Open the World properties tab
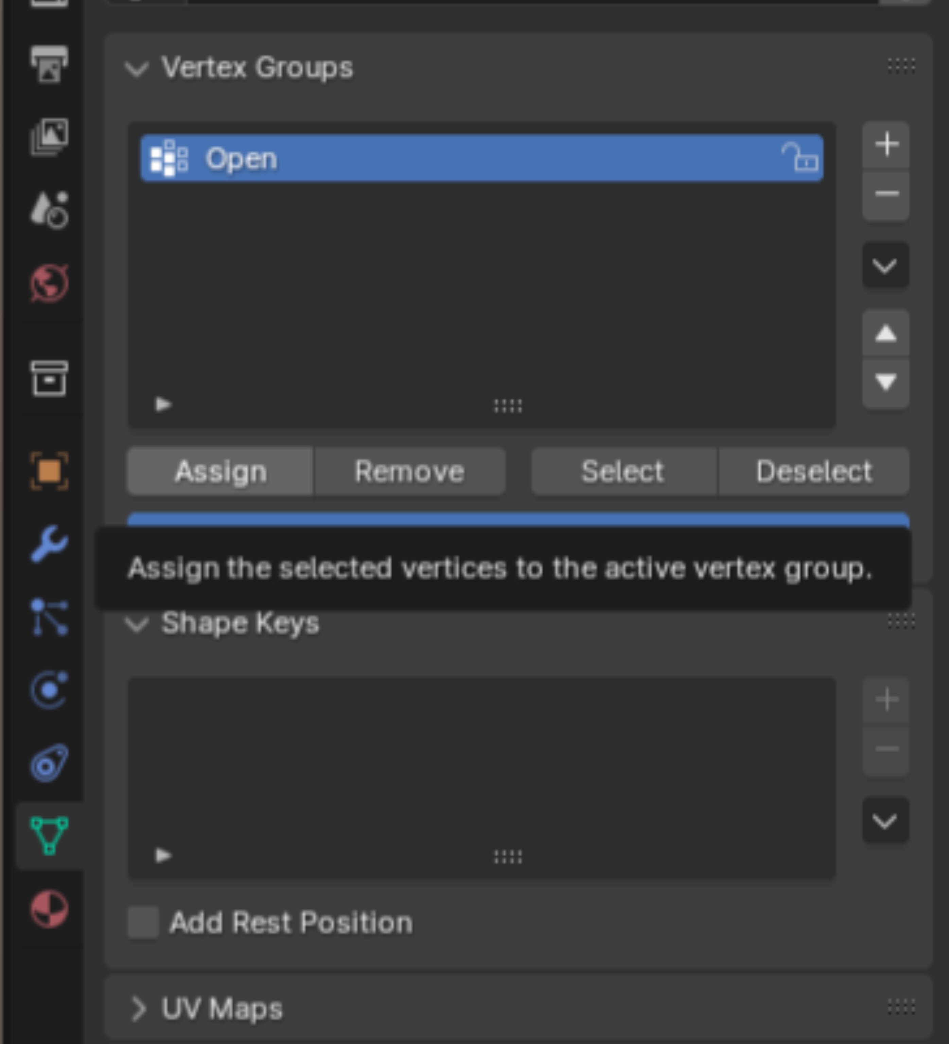The width and height of the screenshot is (949, 1044). pyautogui.click(x=49, y=283)
